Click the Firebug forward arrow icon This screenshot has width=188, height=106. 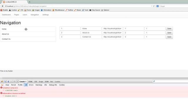tap(11, 82)
